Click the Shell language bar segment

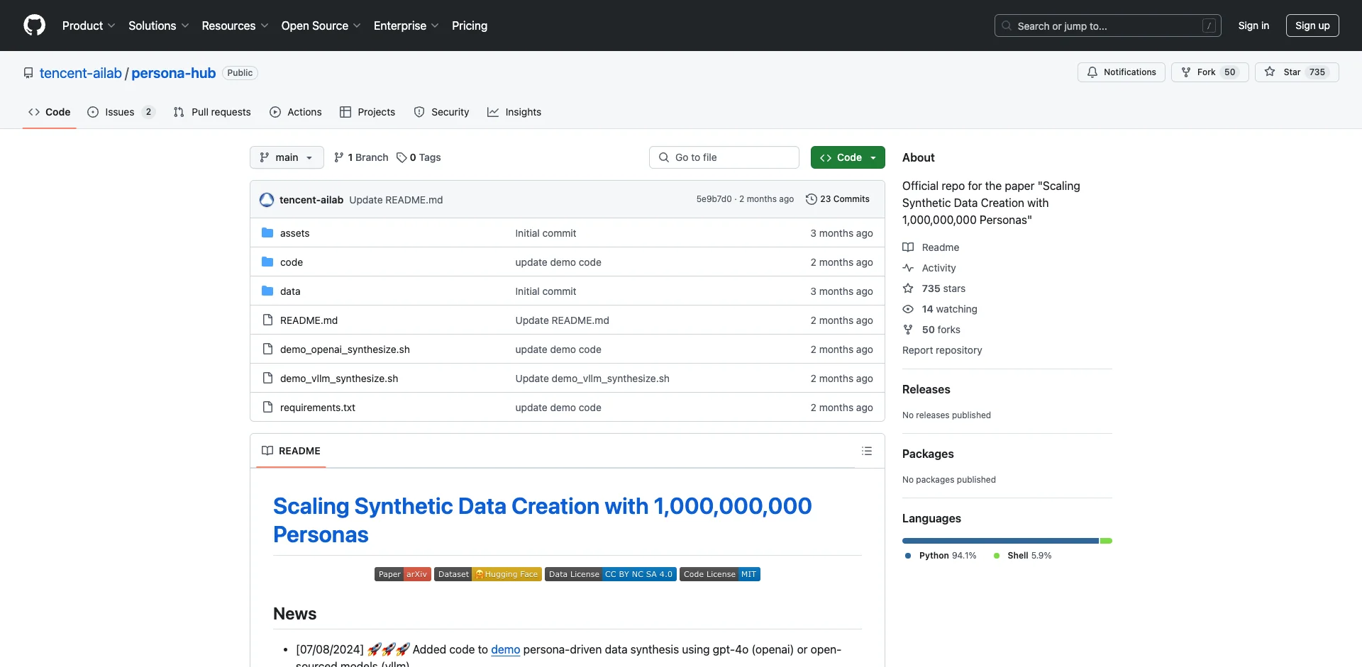coord(1106,541)
